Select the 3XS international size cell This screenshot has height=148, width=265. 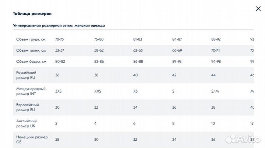[x=58, y=91]
